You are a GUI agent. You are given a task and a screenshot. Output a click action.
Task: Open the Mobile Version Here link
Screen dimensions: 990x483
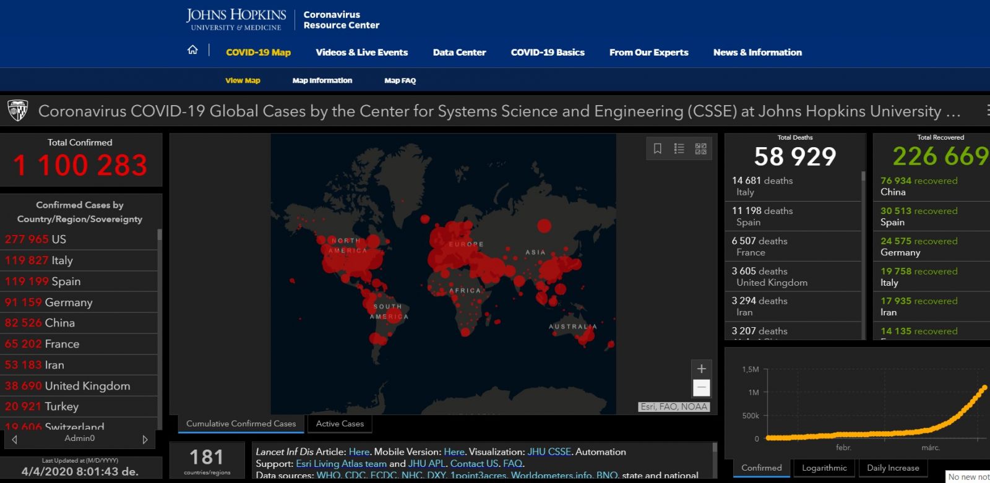tap(454, 452)
